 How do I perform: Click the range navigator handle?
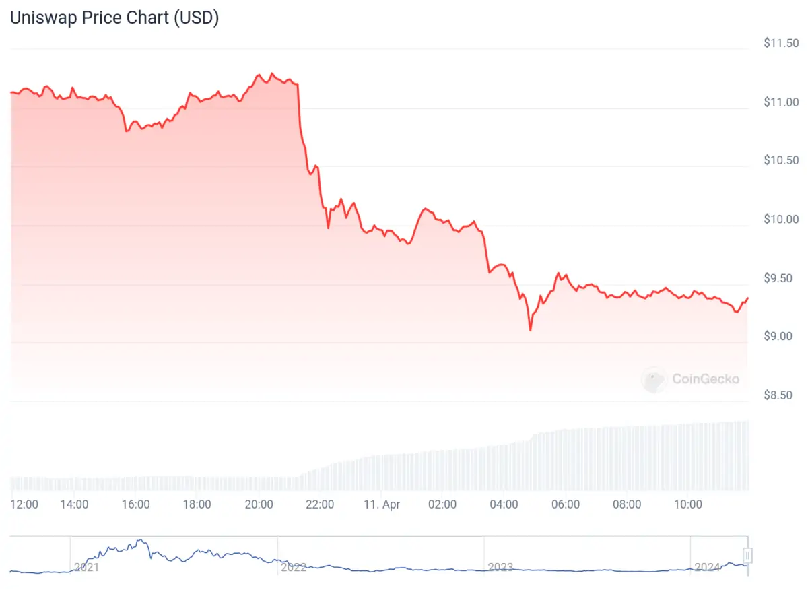tap(747, 556)
